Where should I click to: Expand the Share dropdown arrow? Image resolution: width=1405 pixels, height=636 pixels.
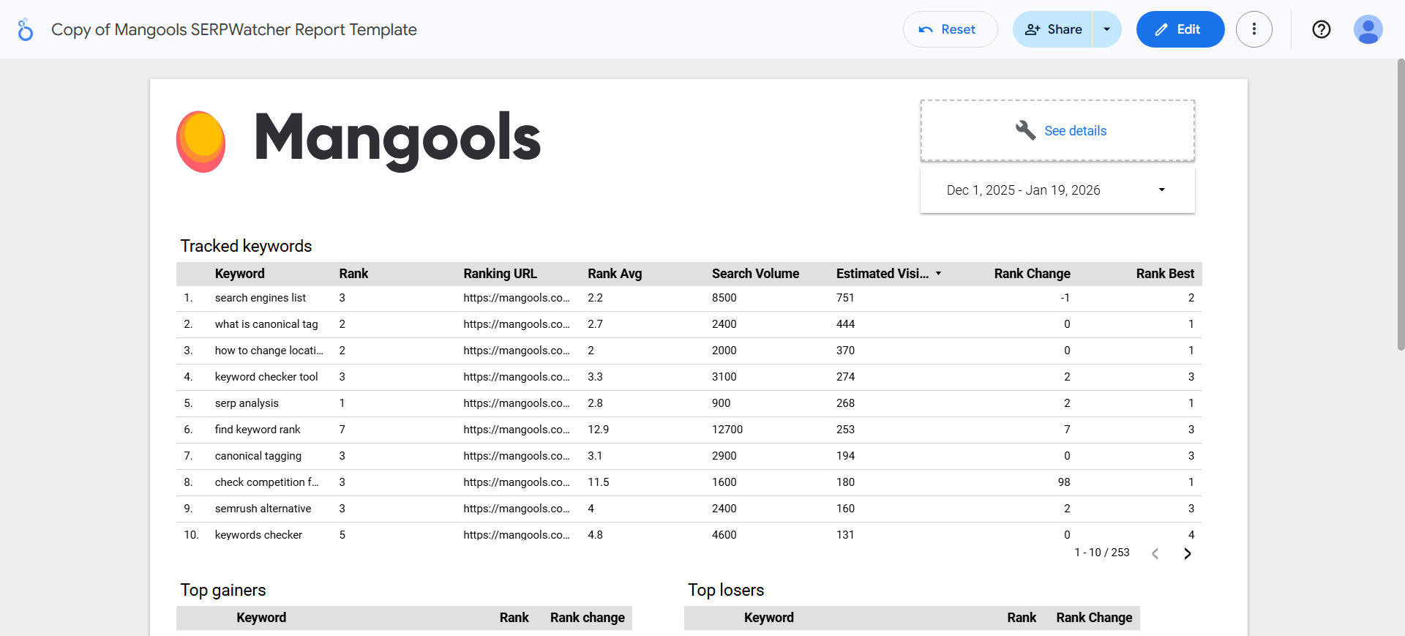coord(1106,29)
